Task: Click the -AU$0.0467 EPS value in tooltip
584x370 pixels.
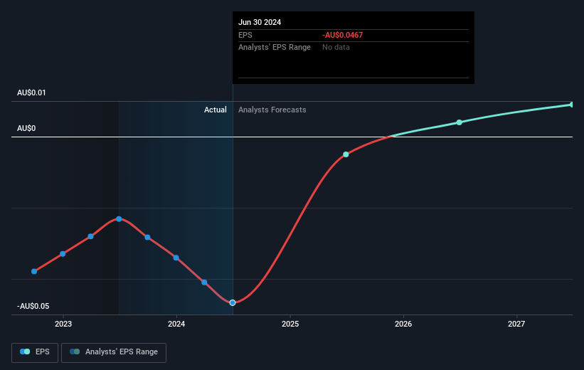Action: pos(342,35)
